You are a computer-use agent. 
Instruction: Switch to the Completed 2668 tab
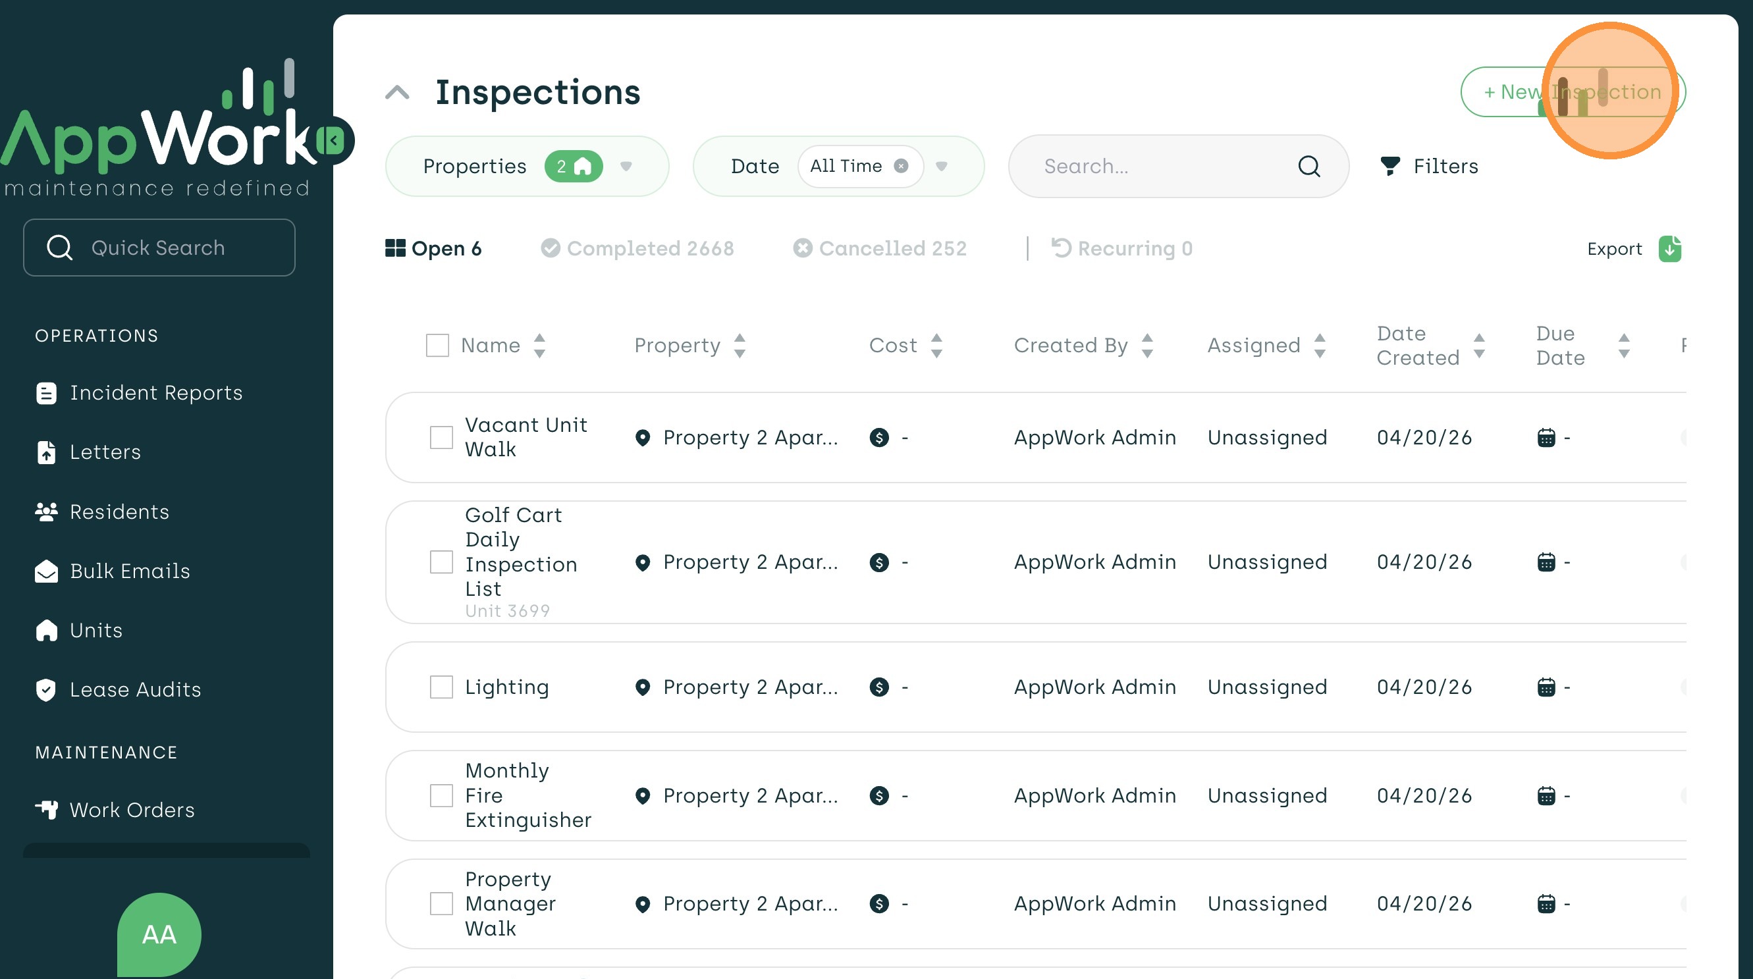[x=637, y=248]
